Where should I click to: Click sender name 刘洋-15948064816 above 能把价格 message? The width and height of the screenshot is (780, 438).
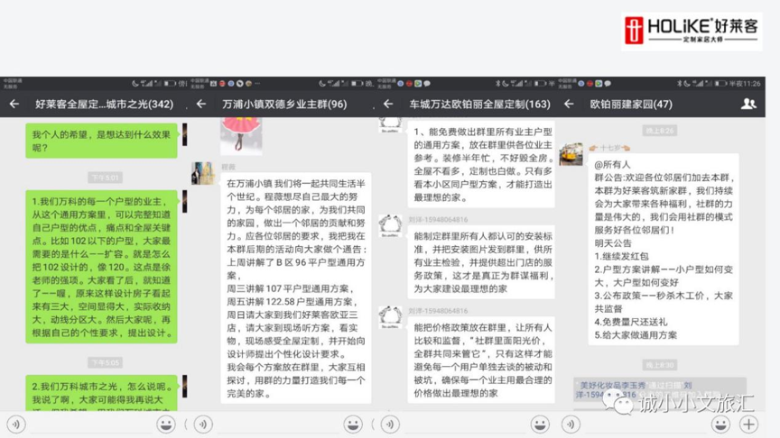tap(438, 311)
